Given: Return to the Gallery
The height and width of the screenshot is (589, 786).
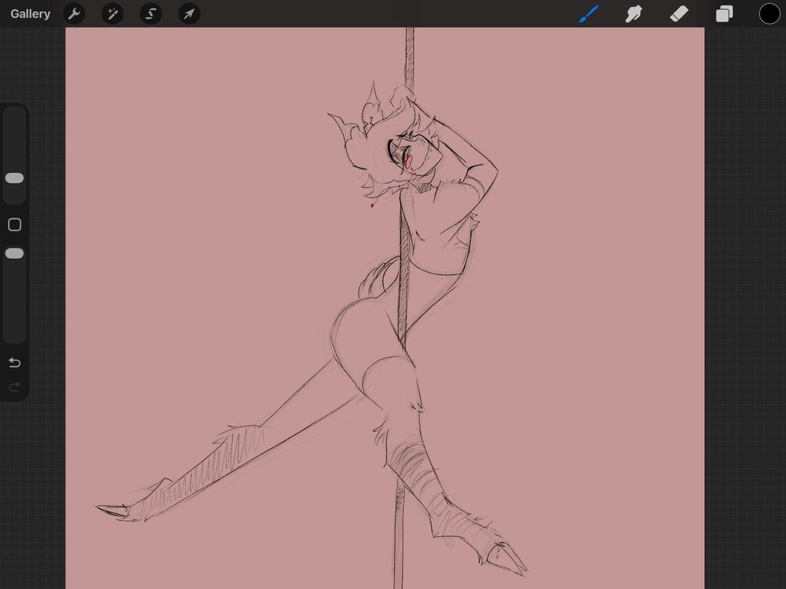Looking at the screenshot, I should point(29,13).
